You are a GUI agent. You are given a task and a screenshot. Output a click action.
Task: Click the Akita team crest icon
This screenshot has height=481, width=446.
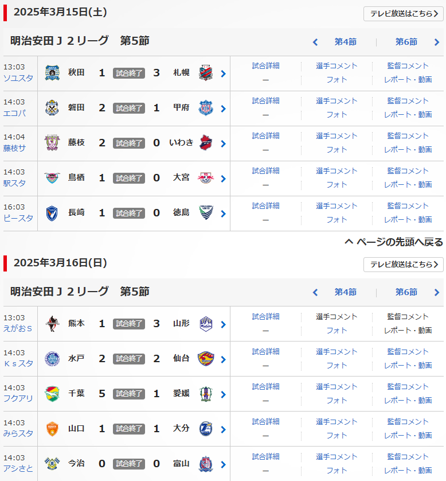tap(52, 73)
